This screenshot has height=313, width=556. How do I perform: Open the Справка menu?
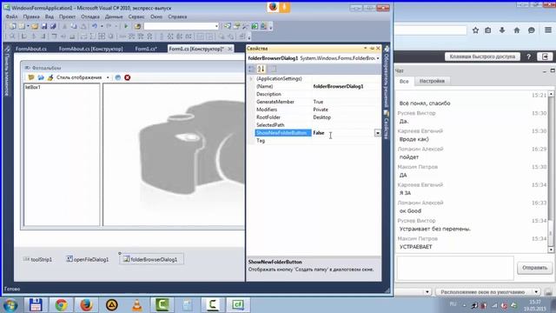coord(177,17)
